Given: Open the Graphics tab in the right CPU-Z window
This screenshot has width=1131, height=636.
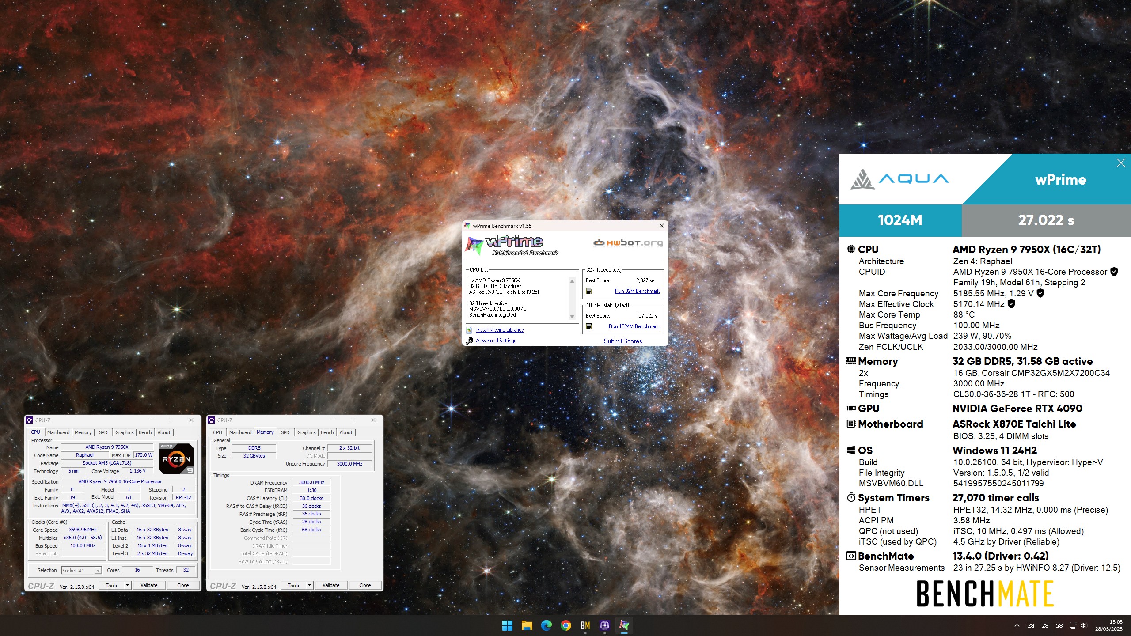Looking at the screenshot, I should tap(306, 432).
